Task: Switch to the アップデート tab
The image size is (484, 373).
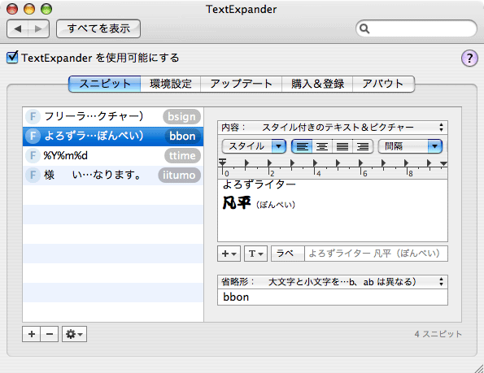Action: pos(241,84)
